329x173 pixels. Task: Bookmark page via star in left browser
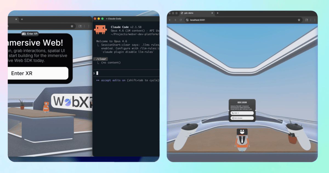point(72,26)
